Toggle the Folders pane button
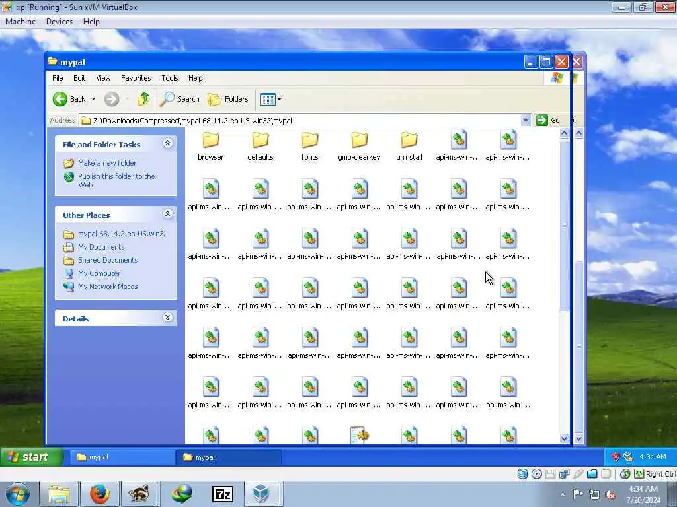Screen dimensions: 677x507 [x=228, y=99]
